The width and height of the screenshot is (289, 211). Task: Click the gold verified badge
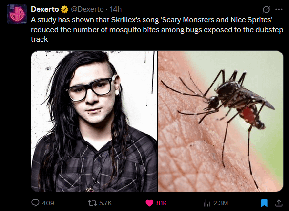(x=65, y=9)
